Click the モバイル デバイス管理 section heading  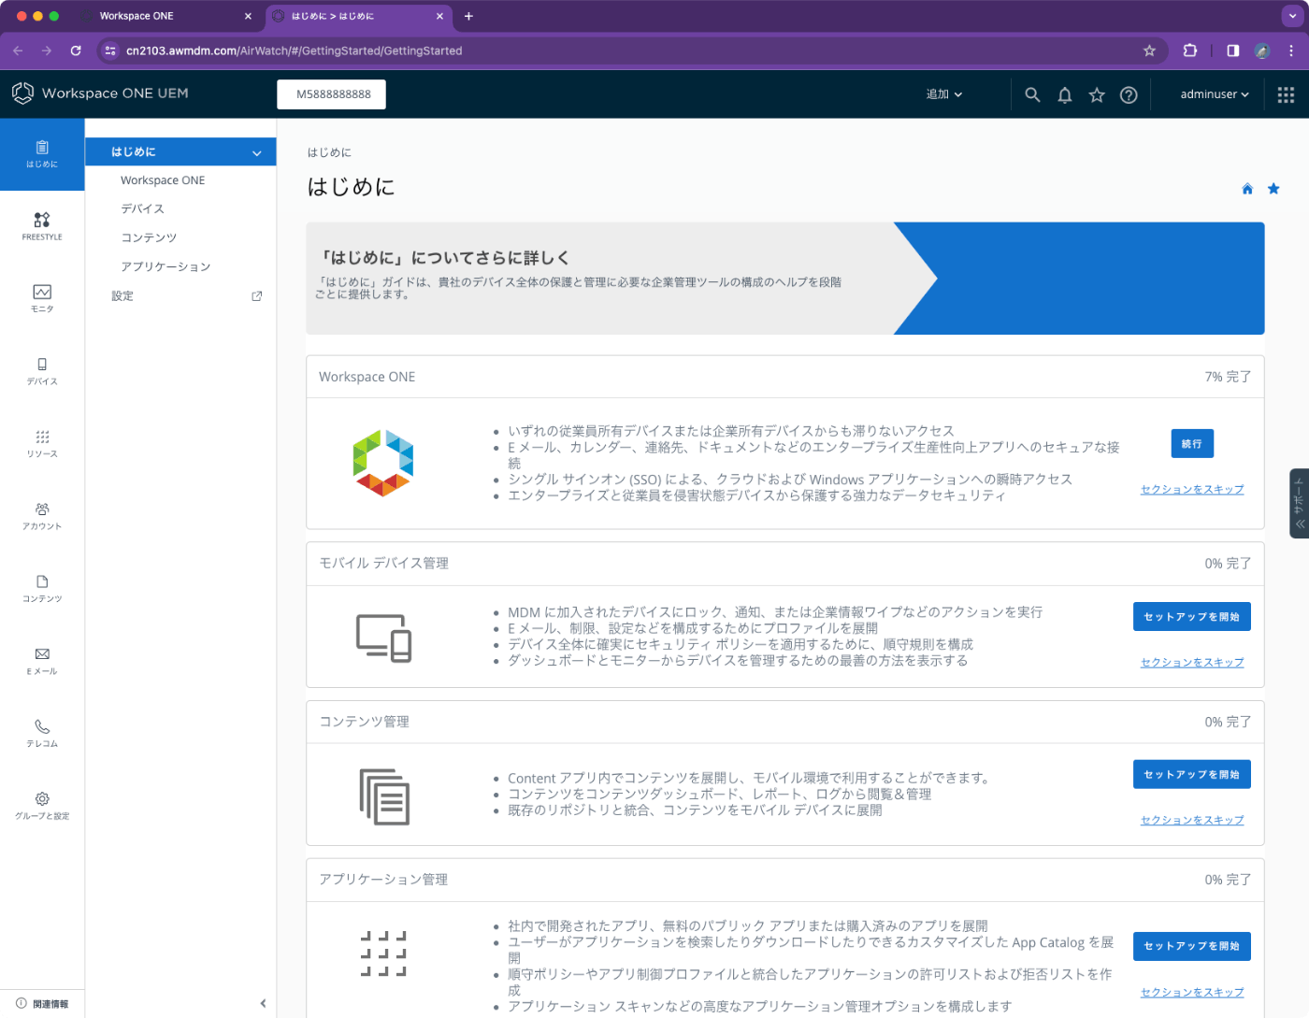[x=383, y=564]
